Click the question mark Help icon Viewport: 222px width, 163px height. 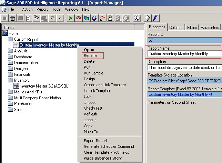[x=137, y=18]
